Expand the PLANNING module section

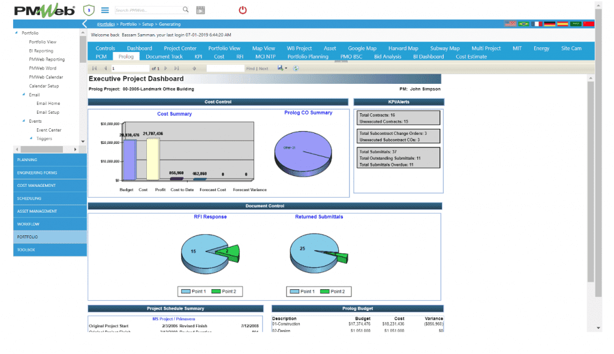(x=50, y=159)
